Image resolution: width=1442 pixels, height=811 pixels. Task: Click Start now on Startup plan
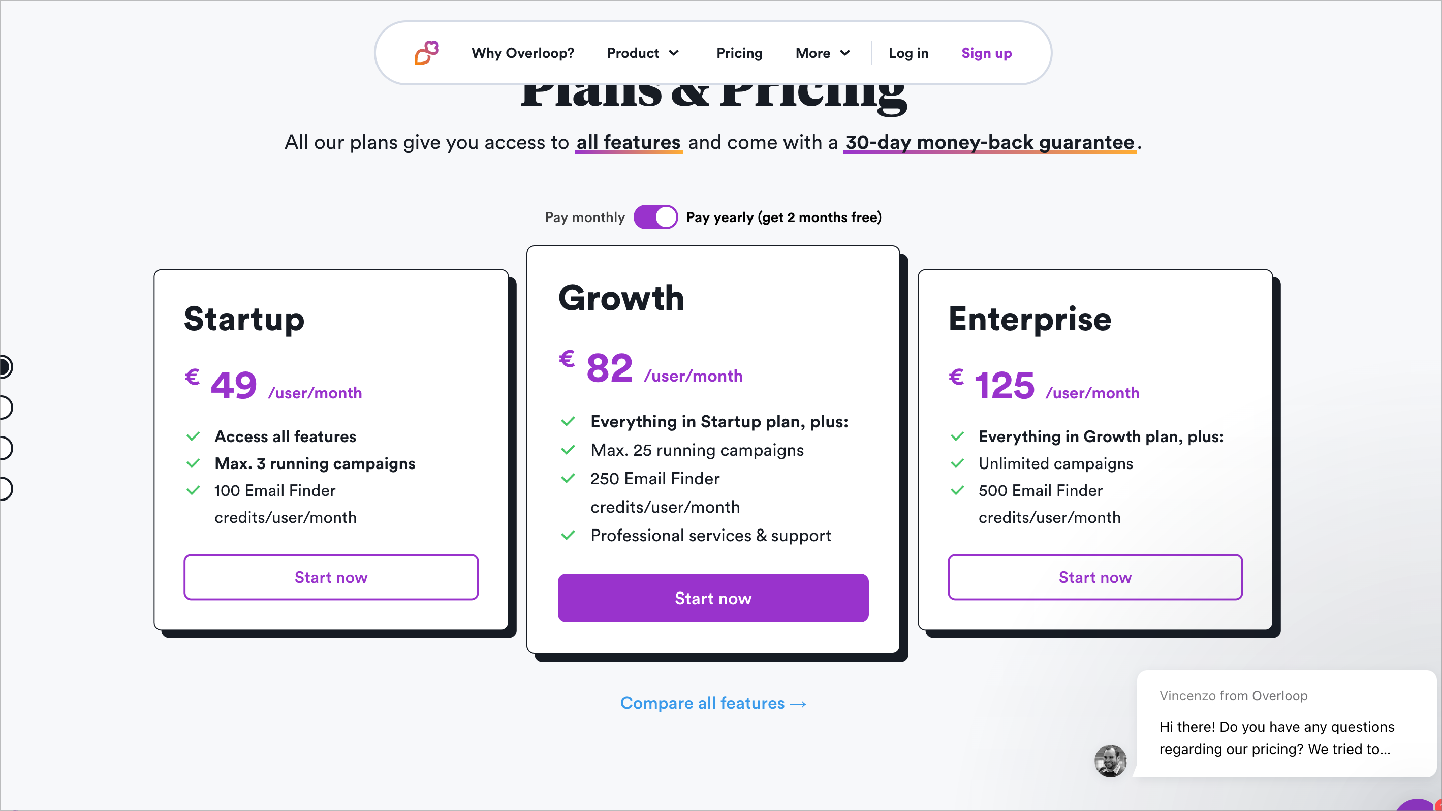click(x=331, y=577)
